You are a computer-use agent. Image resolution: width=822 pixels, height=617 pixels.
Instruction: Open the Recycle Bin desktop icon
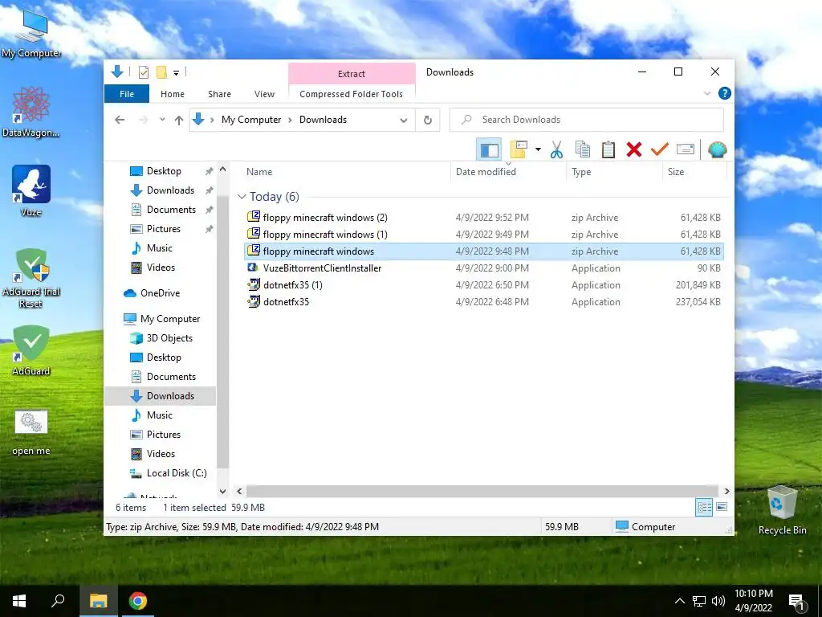coord(782,510)
